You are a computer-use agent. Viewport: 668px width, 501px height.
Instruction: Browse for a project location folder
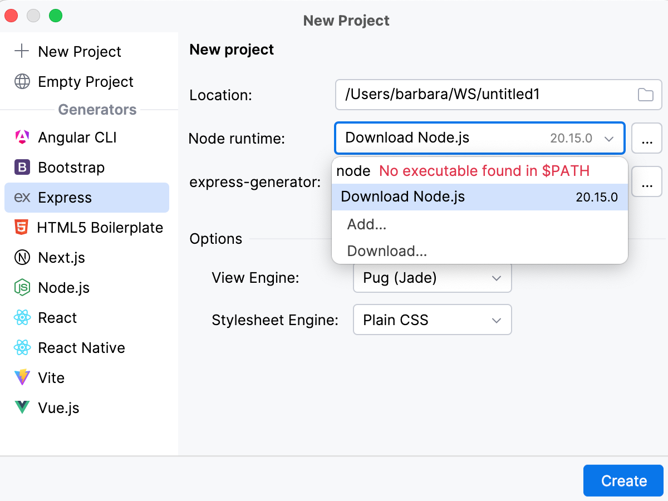click(646, 95)
